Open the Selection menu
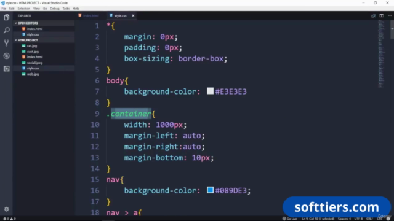This screenshot has width=394, height=221. pos(24,9)
